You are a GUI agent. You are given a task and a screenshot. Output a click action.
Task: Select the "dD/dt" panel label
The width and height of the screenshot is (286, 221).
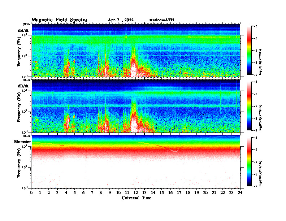[x=23, y=86]
